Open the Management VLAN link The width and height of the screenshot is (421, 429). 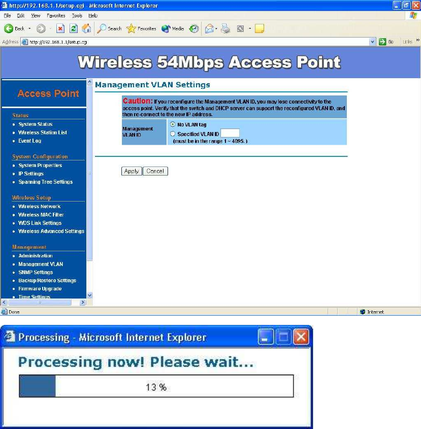tap(41, 264)
